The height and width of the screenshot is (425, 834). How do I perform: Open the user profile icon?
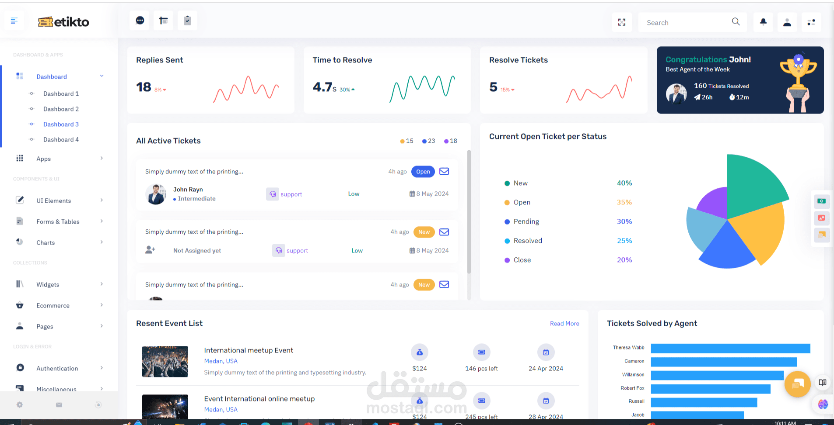pos(787,22)
